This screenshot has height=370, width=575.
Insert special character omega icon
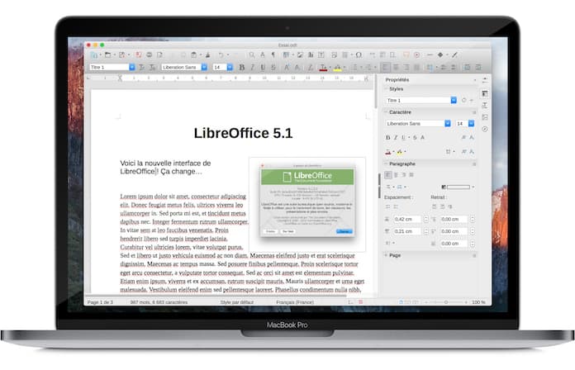click(359, 55)
